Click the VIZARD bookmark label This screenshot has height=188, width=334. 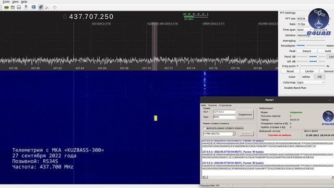coord(268,23)
